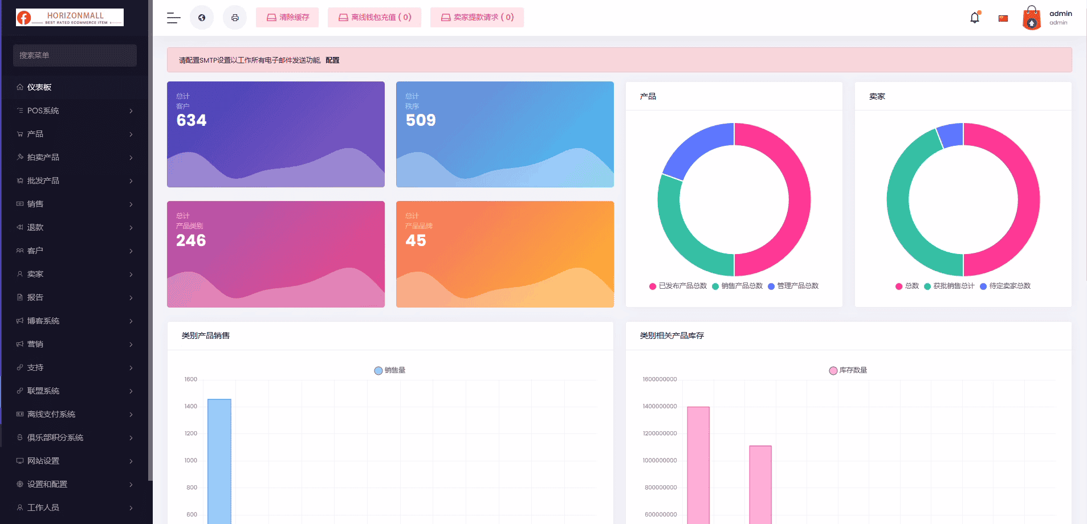This screenshot has width=1087, height=524.
Task: Click the megaphone icon beside 营销
Action: pos(20,344)
